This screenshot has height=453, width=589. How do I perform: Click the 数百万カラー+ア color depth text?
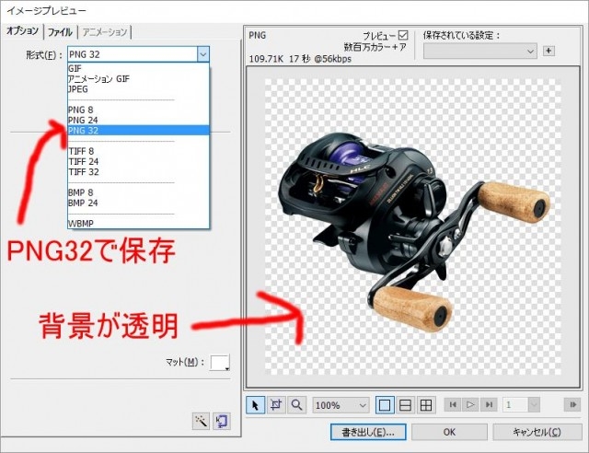tap(375, 47)
